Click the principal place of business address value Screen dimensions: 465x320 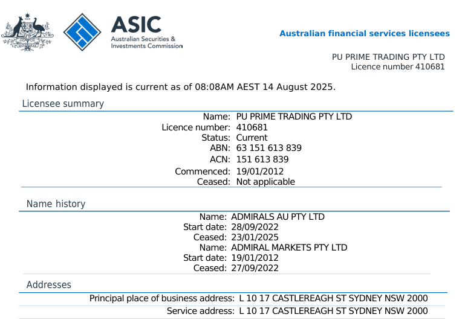[333, 298]
